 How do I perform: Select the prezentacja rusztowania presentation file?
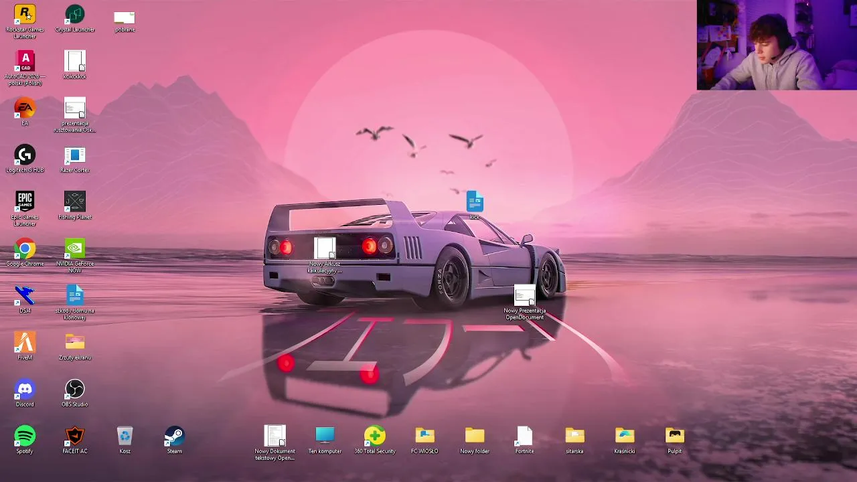(75, 114)
